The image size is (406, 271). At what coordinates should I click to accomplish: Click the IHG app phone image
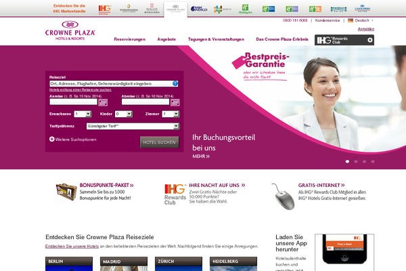point(344,252)
